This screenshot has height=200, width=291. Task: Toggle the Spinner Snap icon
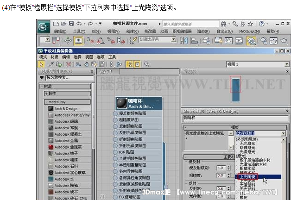pos(121,41)
